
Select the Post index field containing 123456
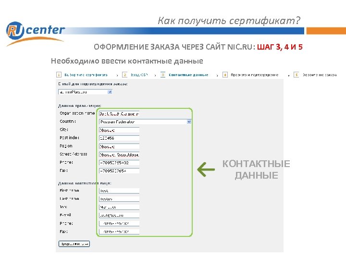[x=119, y=138]
